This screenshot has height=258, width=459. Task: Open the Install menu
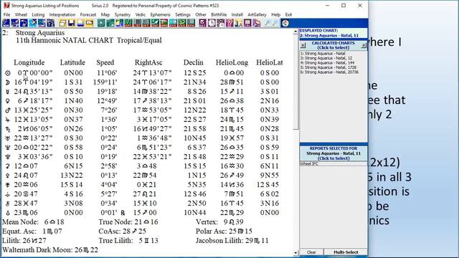tap(237, 14)
